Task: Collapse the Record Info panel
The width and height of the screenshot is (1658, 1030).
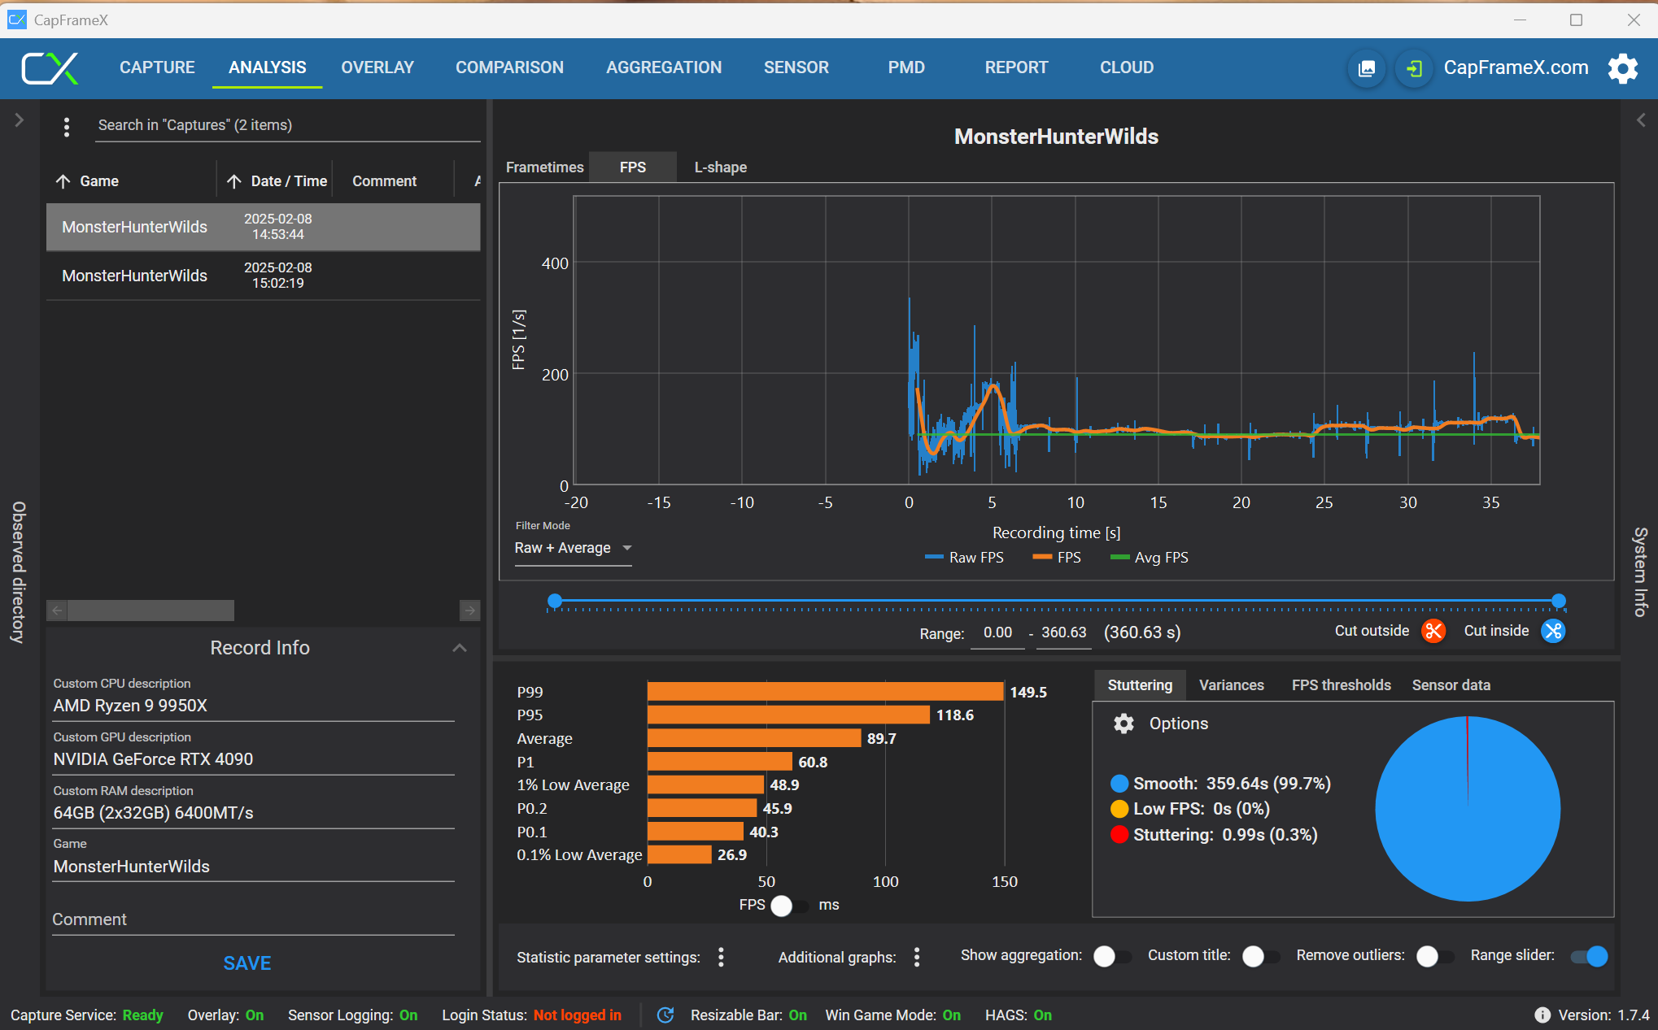Action: (460, 648)
